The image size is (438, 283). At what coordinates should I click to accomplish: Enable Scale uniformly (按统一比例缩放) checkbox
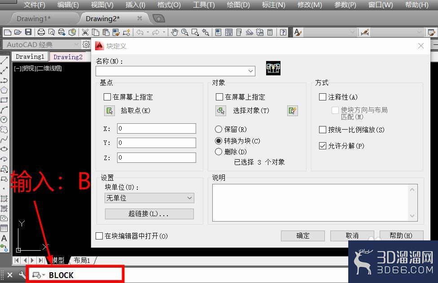pos(323,130)
